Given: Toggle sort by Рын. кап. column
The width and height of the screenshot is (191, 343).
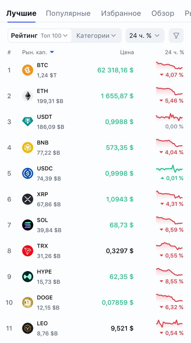Looking at the screenshot, I should click(38, 52).
